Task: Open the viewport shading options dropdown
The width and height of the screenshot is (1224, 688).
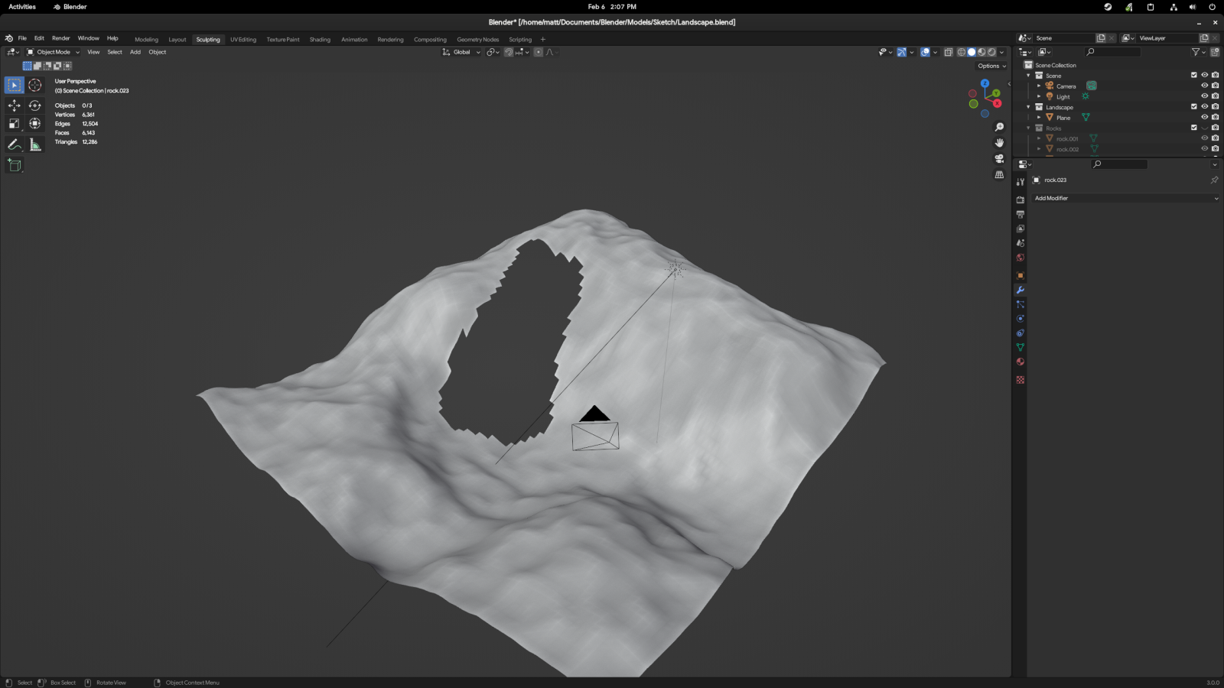Action: point(1002,52)
